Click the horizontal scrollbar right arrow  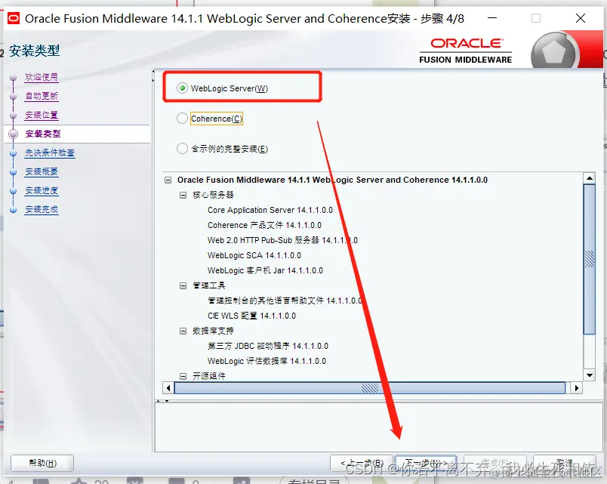tap(577, 387)
